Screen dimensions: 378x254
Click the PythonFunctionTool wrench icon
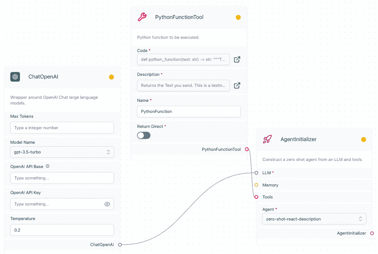(142, 17)
